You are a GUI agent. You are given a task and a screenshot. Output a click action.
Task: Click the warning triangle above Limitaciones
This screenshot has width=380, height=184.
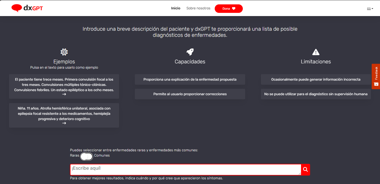316,52
